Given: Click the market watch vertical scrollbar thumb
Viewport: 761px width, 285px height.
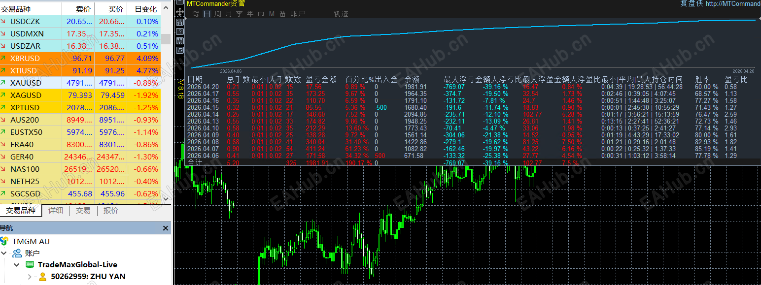Looking at the screenshot, I should 166,39.
